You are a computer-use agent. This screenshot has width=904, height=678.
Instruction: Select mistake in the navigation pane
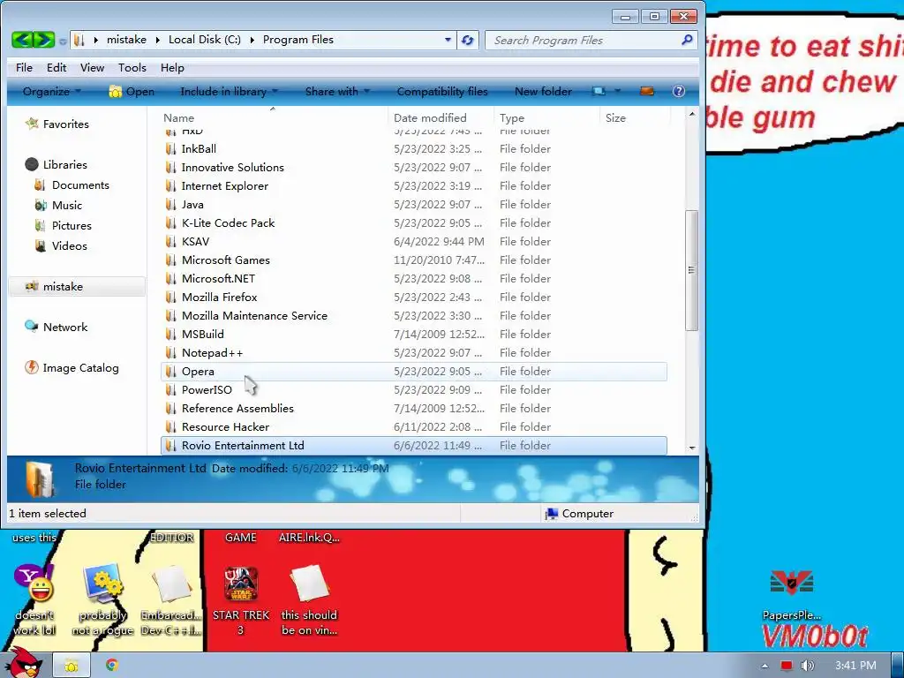point(77,287)
